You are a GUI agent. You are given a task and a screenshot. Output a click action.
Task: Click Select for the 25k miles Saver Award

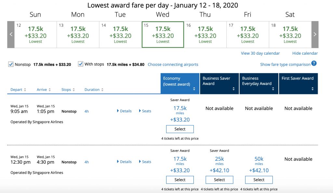coord(219,180)
